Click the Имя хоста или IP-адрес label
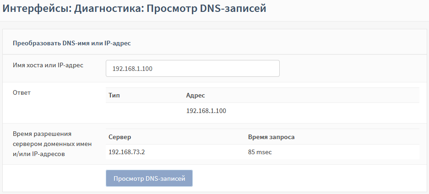Image resolution: width=429 pixels, height=194 pixels. [48, 65]
